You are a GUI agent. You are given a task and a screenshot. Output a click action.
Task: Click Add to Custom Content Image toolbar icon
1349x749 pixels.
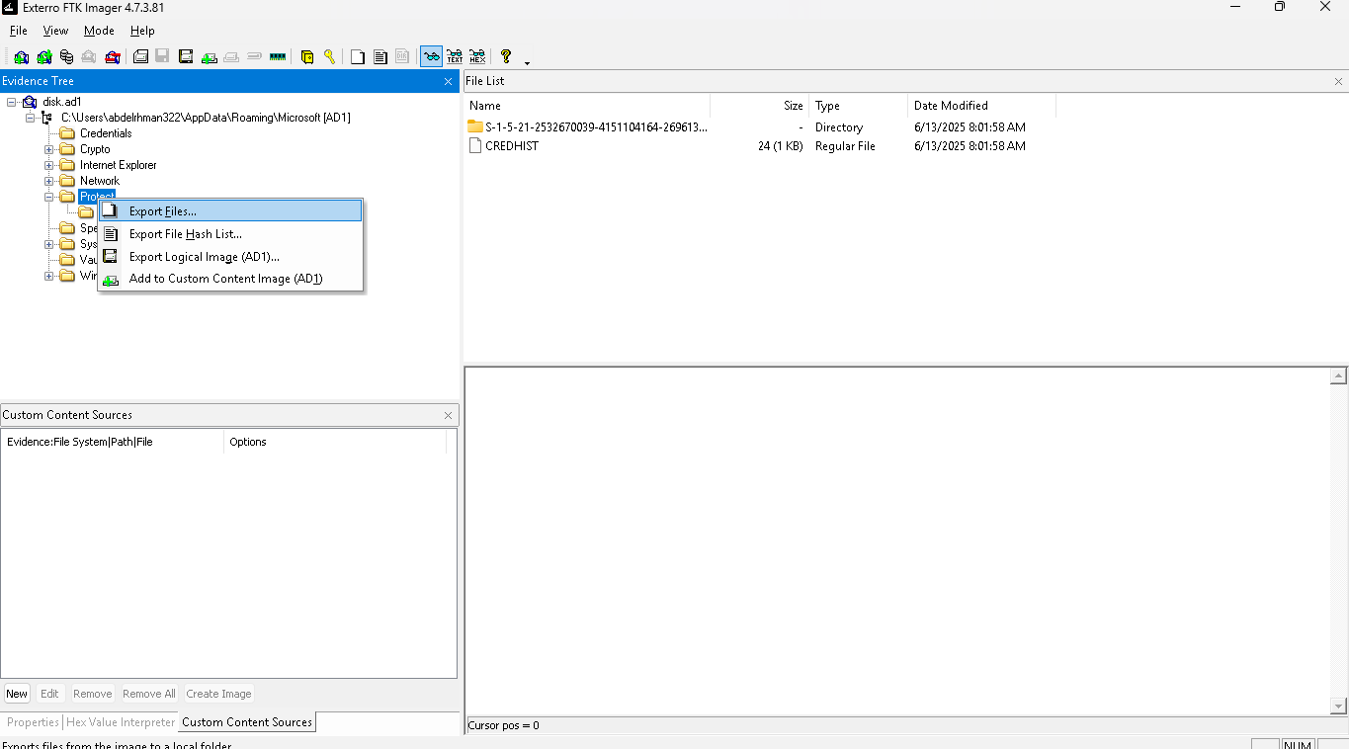(x=210, y=56)
